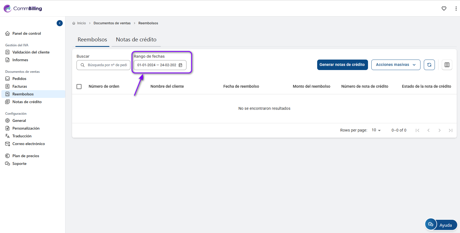This screenshot has width=460, height=233.
Task: Click the search by order number field
Action: point(107,65)
